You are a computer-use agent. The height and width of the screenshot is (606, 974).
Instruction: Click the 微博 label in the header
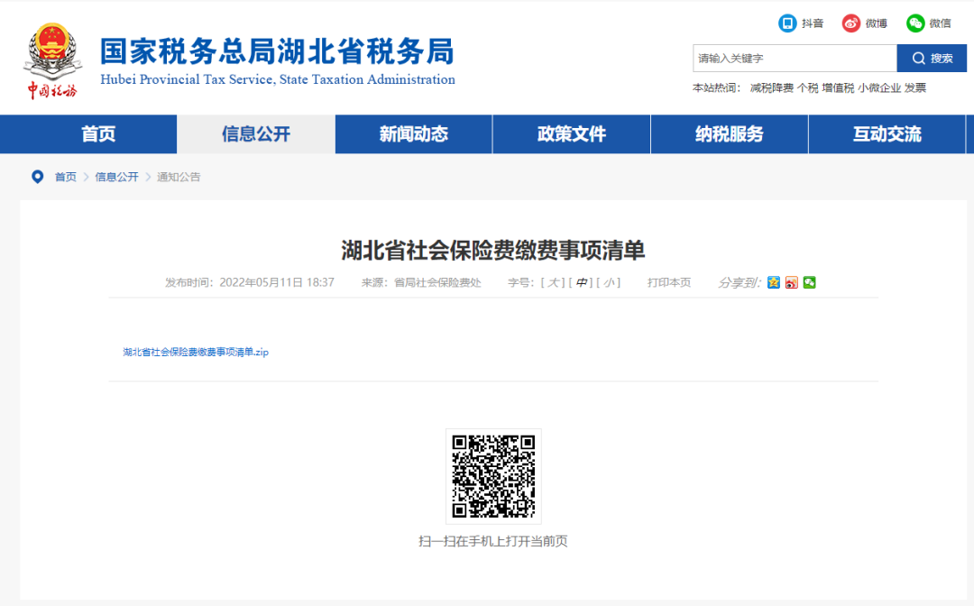pyautogui.click(x=877, y=23)
